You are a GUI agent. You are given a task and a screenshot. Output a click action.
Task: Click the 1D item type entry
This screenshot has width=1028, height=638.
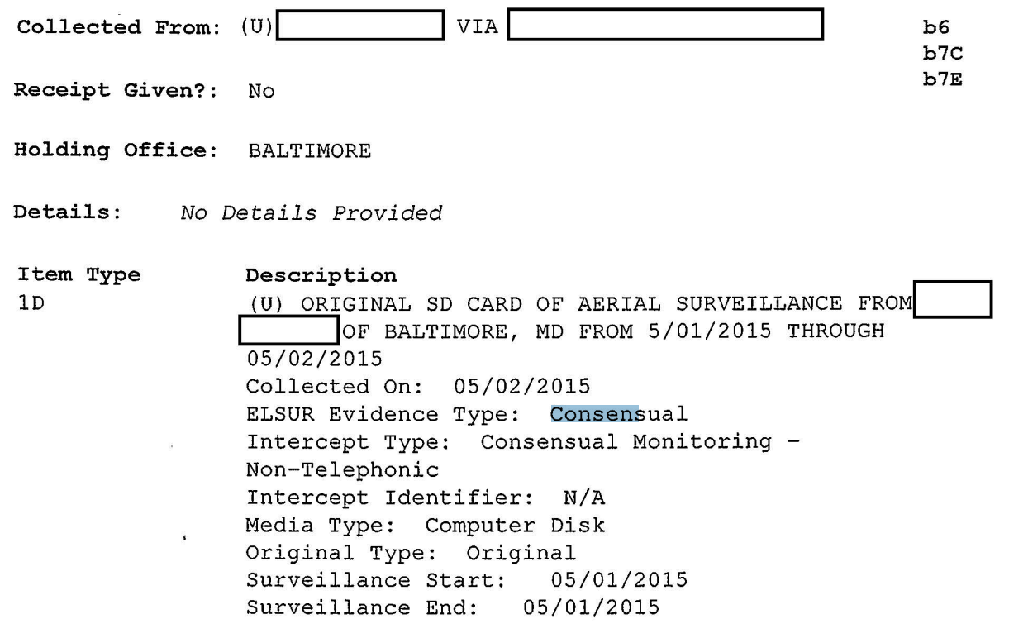(31, 302)
